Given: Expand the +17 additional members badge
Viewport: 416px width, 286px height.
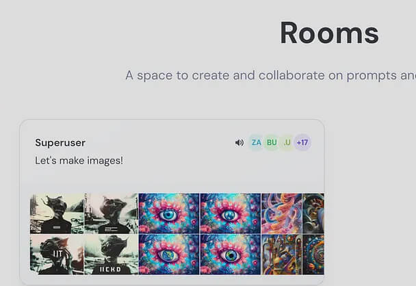Looking at the screenshot, I should 302,142.
